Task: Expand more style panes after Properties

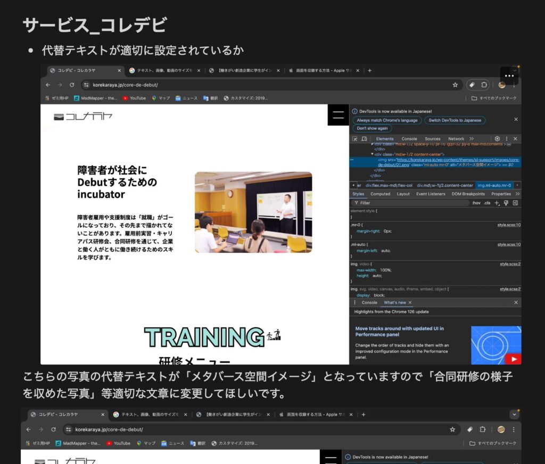Action: (517, 194)
